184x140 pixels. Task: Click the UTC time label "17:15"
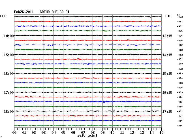click(167, 112)
